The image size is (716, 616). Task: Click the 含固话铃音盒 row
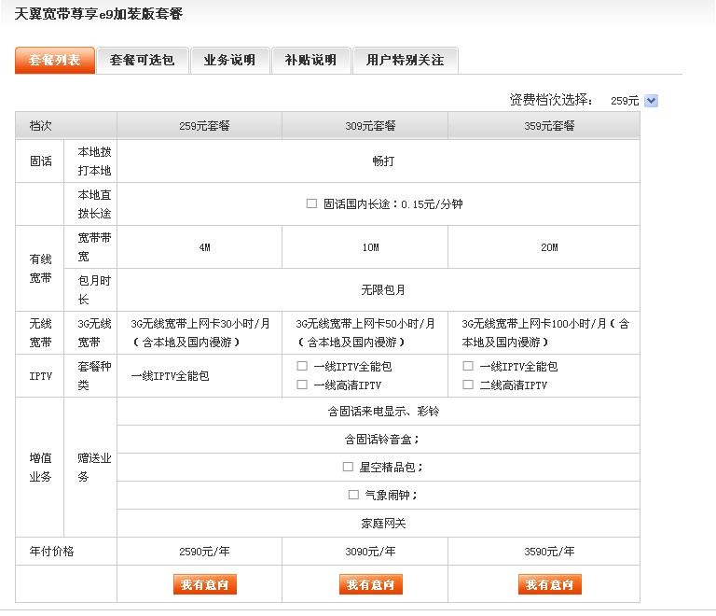pos(379,440)
